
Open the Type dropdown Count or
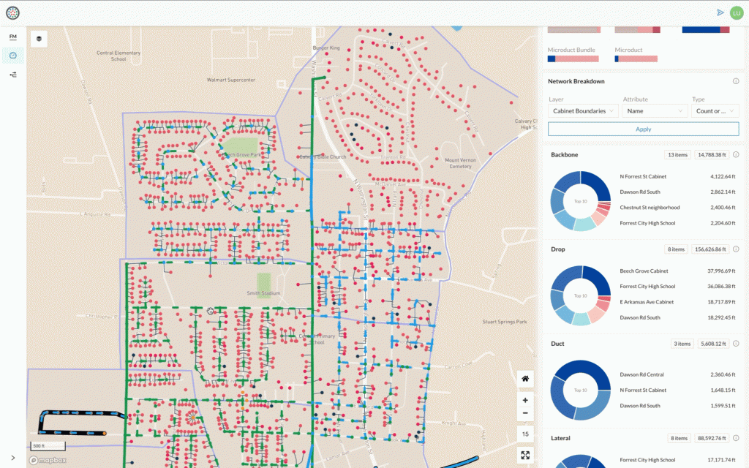[715, 111]
